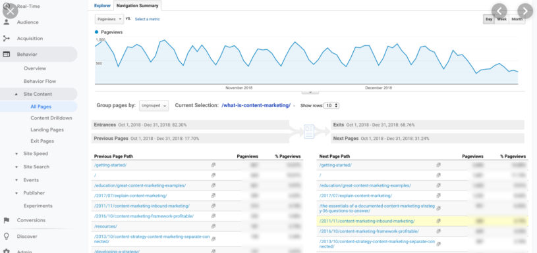Viewport: 537px width, 253px height.
Task: Click the Audience person icon
Action: coord(6,22)
